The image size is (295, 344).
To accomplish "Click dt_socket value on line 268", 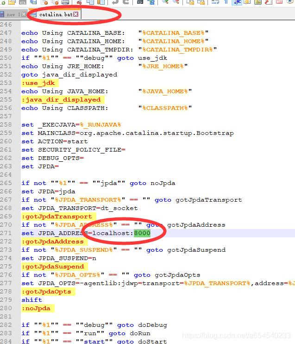I will point(119,208).
